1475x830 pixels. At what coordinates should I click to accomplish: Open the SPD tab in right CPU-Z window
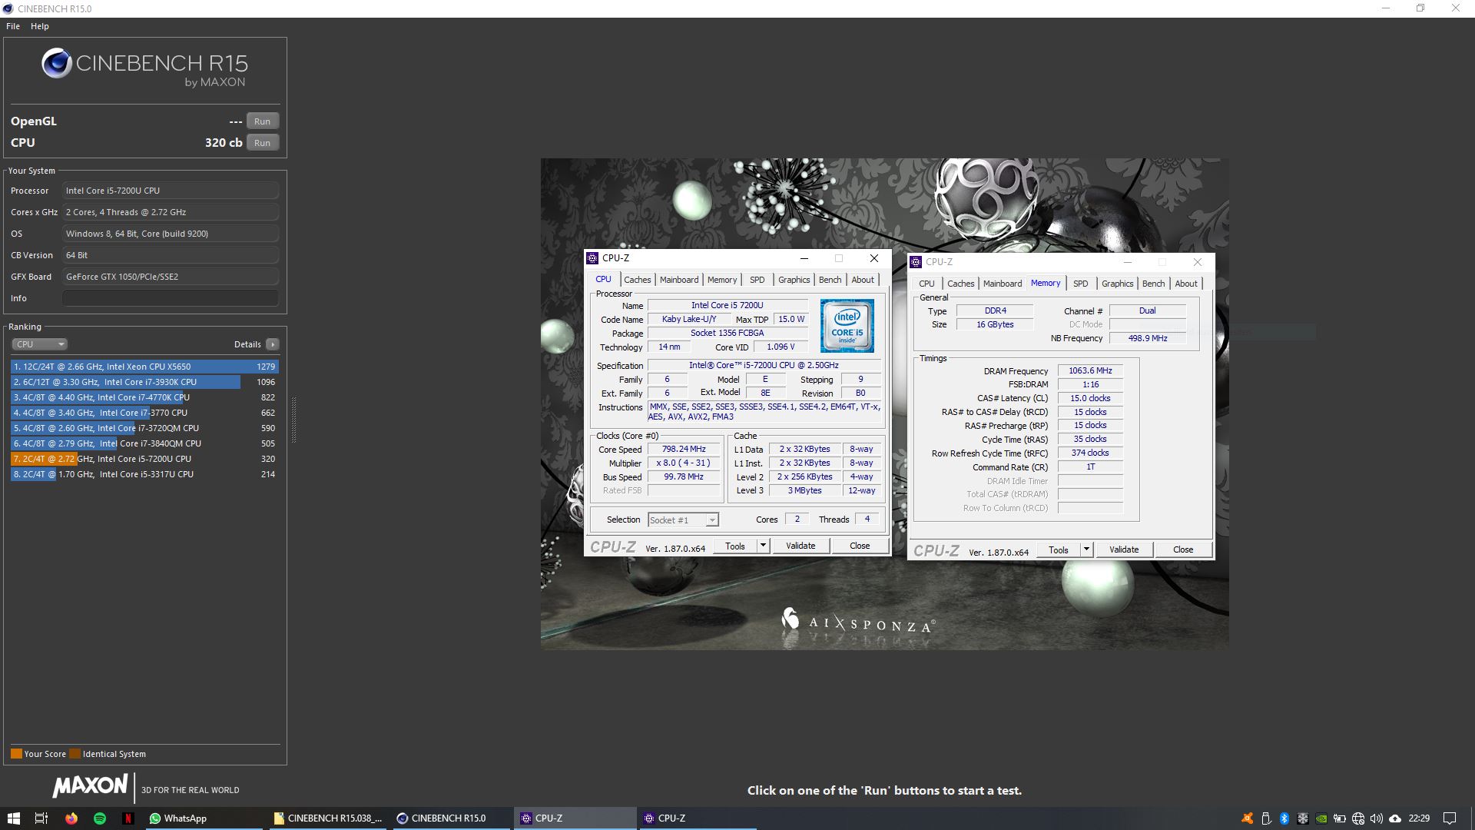(x=1081, y=284)
